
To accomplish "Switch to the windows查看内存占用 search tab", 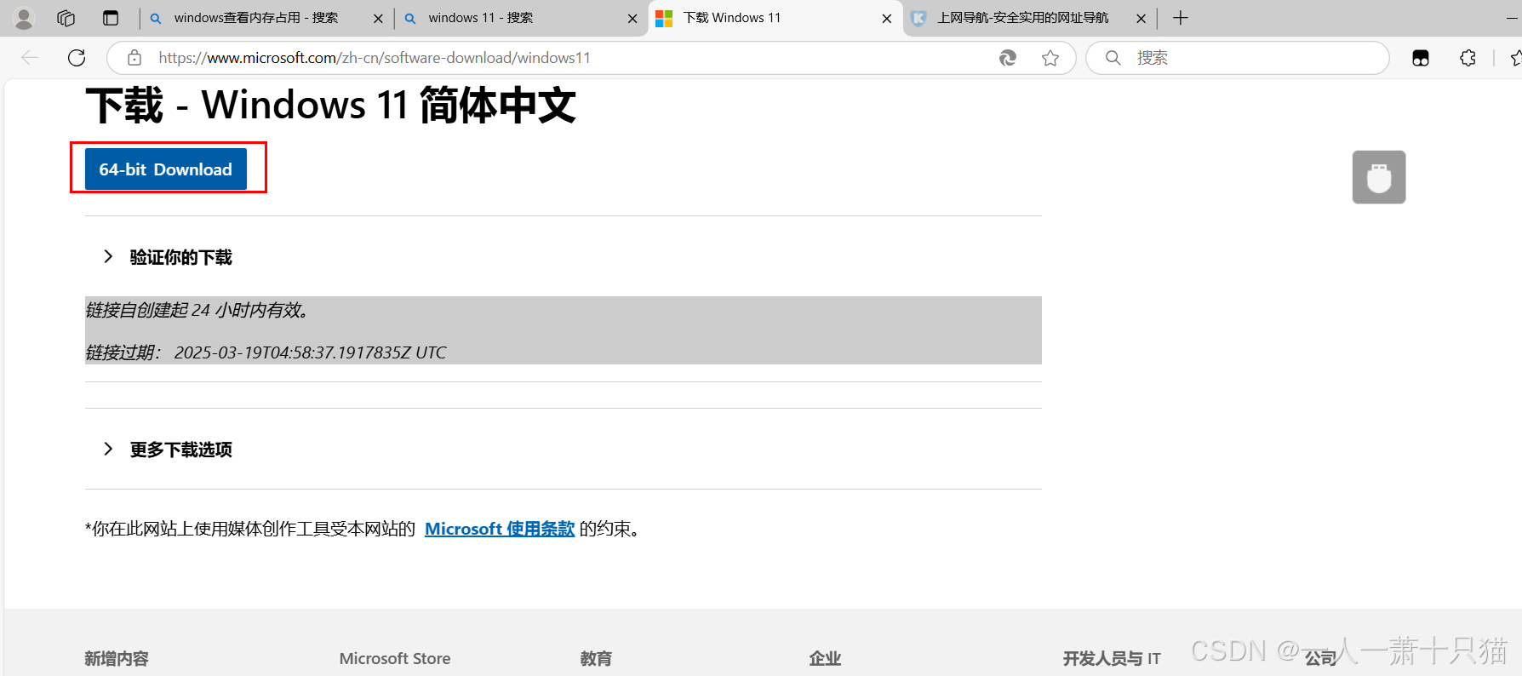I will [x=255, y=18].
